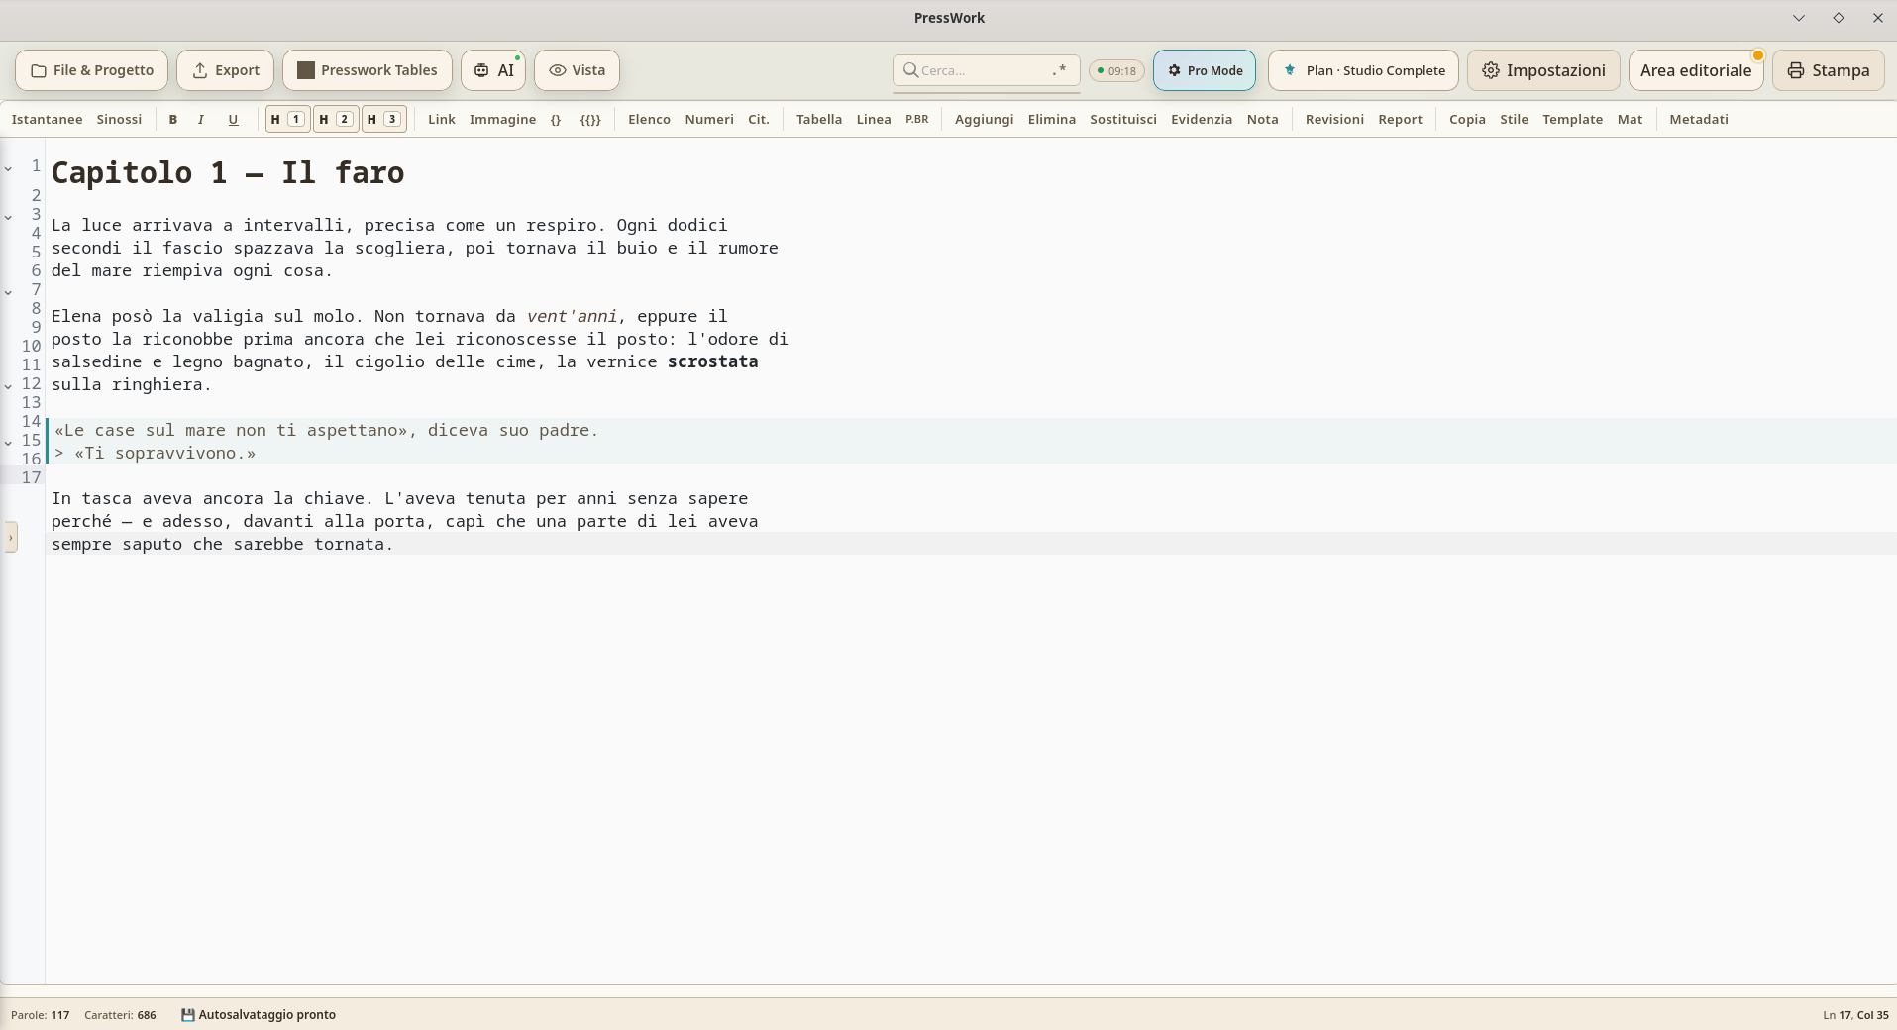Screen dimensions: 1897x1030
Task: Collapse the fold at line 3
Action: click(x=8, y=217)
